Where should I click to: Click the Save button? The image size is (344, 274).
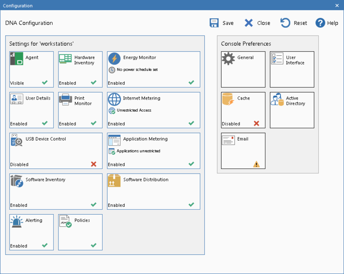(x=222, y=23)
